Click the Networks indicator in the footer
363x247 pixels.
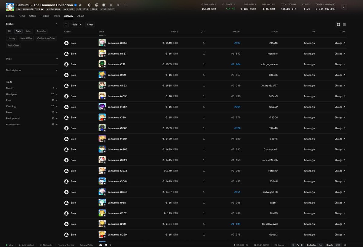tap(46, 245)
